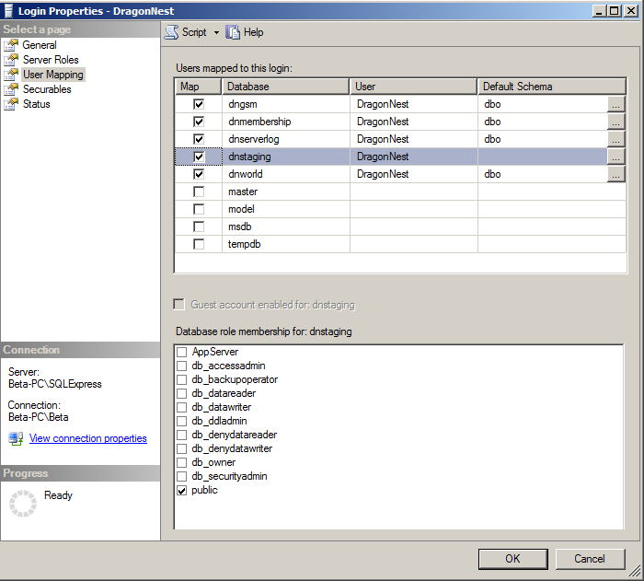The height and width of the screenshot is (581, 644).
Task: Select the dngsm database cell
Action: pos(286,104)
